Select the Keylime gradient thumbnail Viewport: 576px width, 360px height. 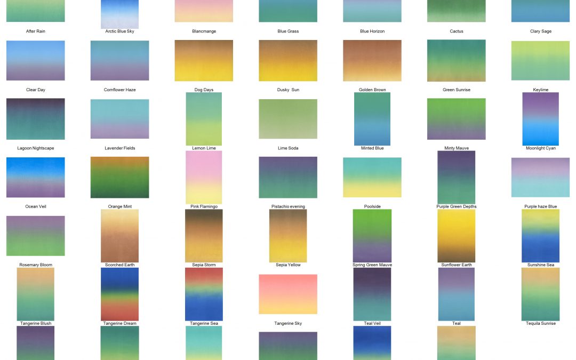coord(540,60)
